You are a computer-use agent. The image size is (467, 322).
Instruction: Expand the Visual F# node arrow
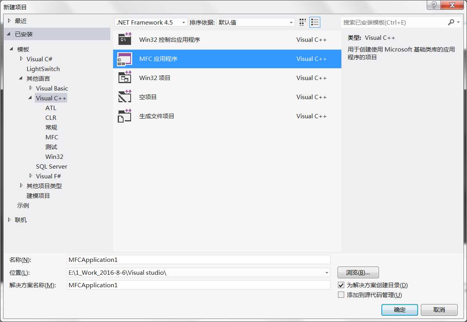31,176
